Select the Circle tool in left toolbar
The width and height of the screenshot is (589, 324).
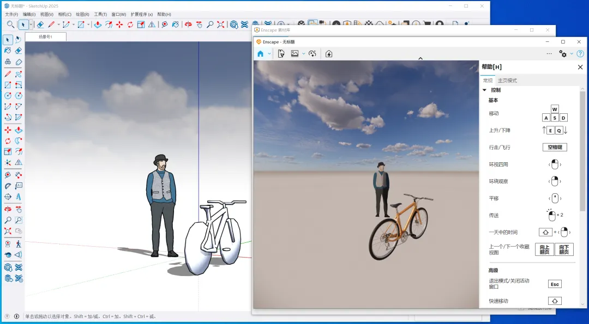pos(8,96)
